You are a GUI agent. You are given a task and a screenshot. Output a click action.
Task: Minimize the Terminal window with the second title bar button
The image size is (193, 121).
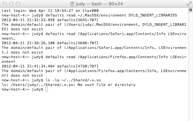[x=11, y=4]
